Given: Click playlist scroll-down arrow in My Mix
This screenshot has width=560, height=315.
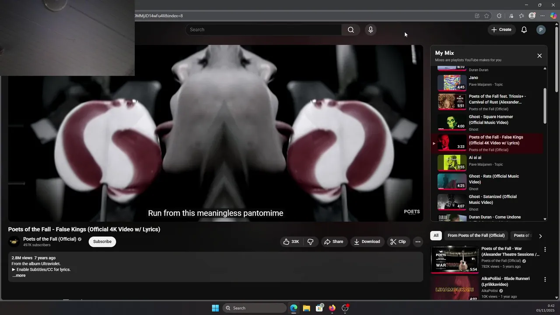Looking at the screenshot, I should point(545,219).
